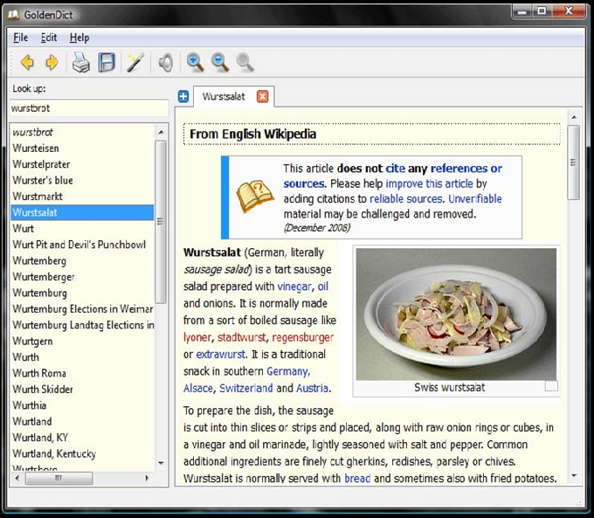
Task: Open the regensburger link
Action: [303, 337]
